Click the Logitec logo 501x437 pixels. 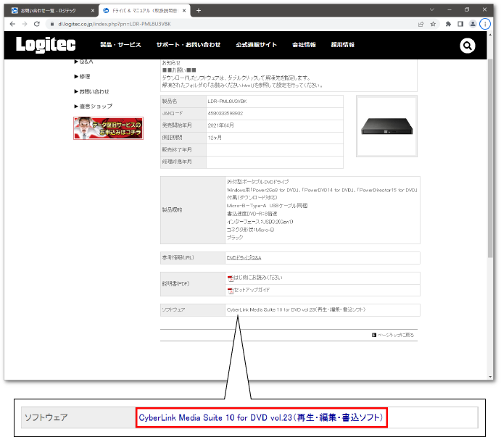coord(48,45)
